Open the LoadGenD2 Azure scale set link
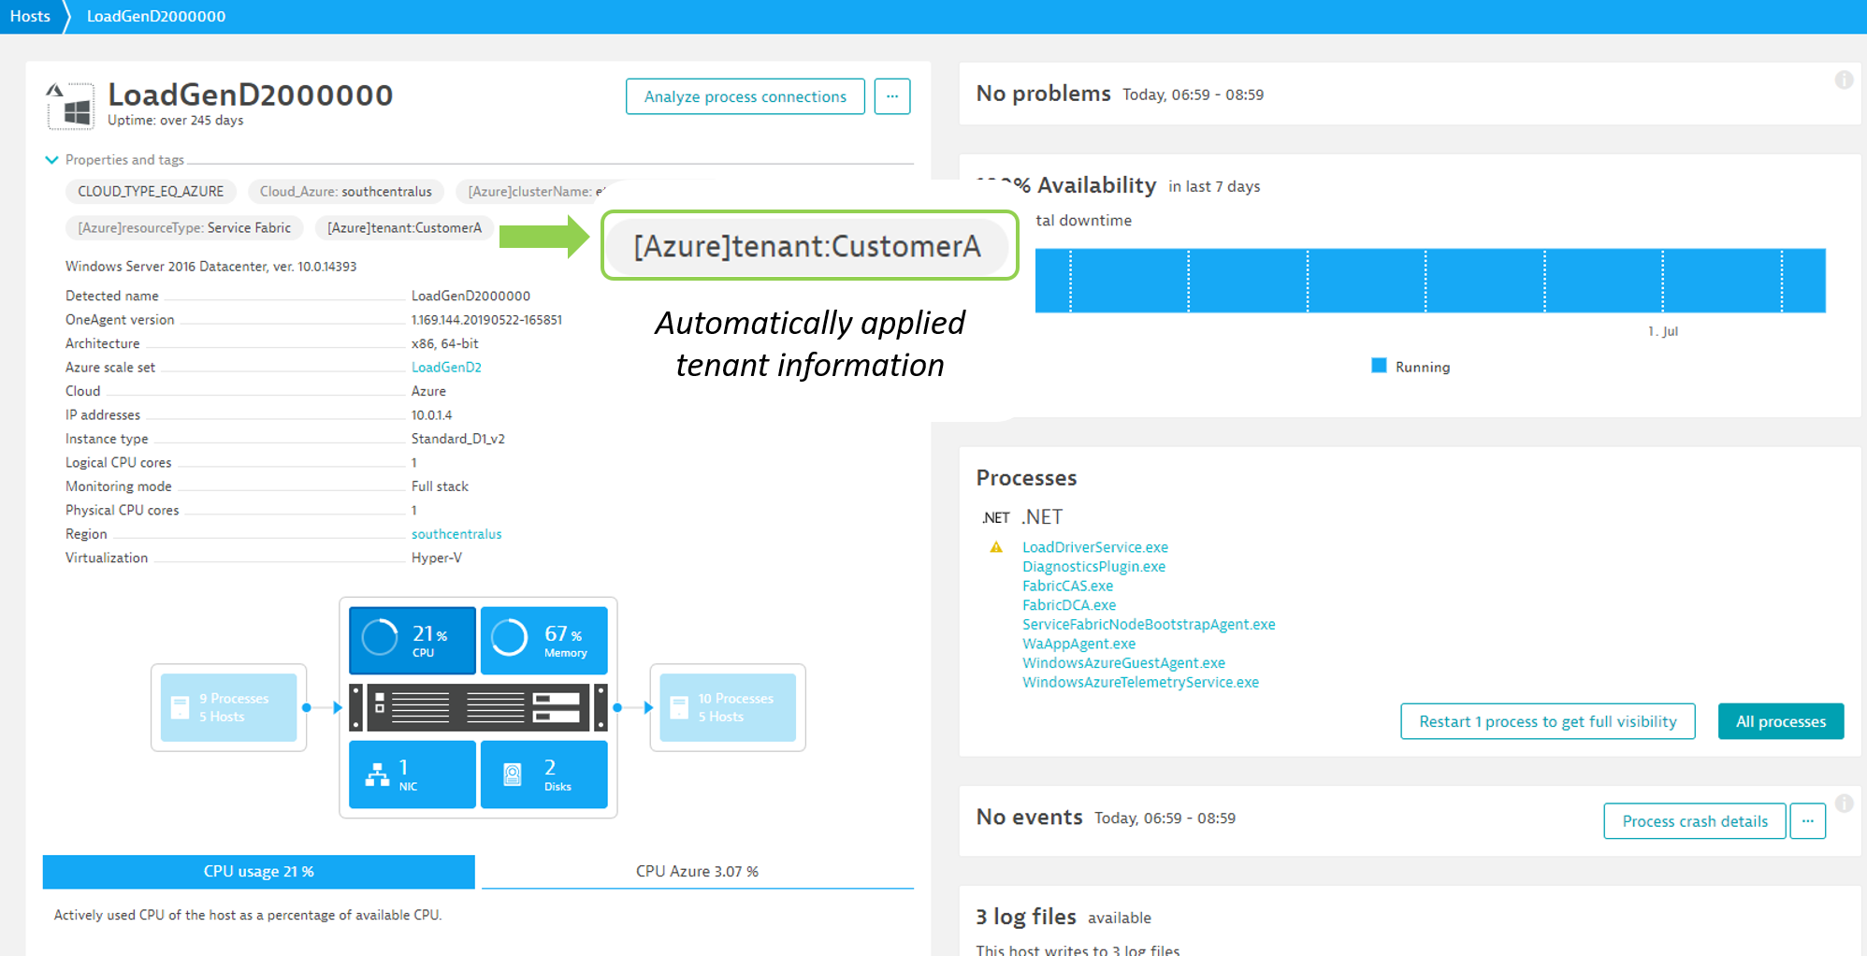The width and height of the screenshot is (1867, 956). tap(446, 368)
